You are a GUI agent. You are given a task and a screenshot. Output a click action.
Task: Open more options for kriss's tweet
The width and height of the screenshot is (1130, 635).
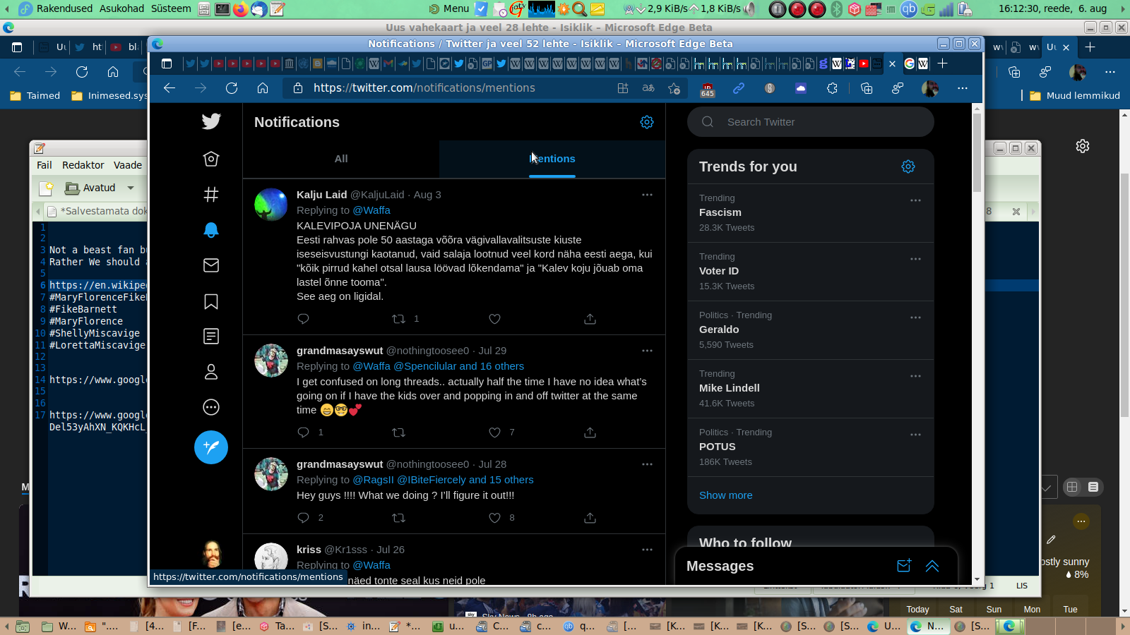click(x=647, y=550)
